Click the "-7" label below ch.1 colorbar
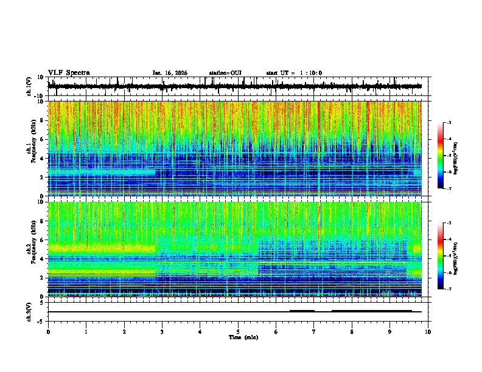This screenshot has height=372, width=482. pyautogui.click(x=449, y=188)
